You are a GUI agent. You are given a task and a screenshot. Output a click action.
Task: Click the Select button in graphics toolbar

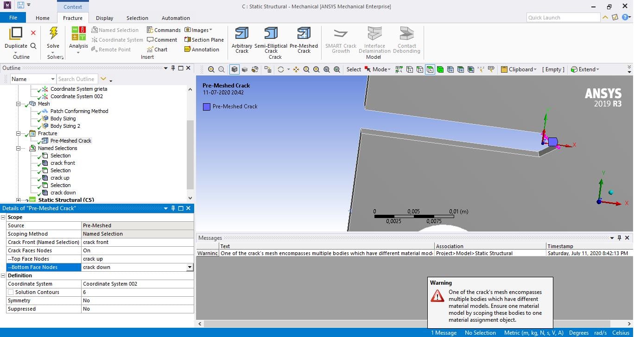354,69
